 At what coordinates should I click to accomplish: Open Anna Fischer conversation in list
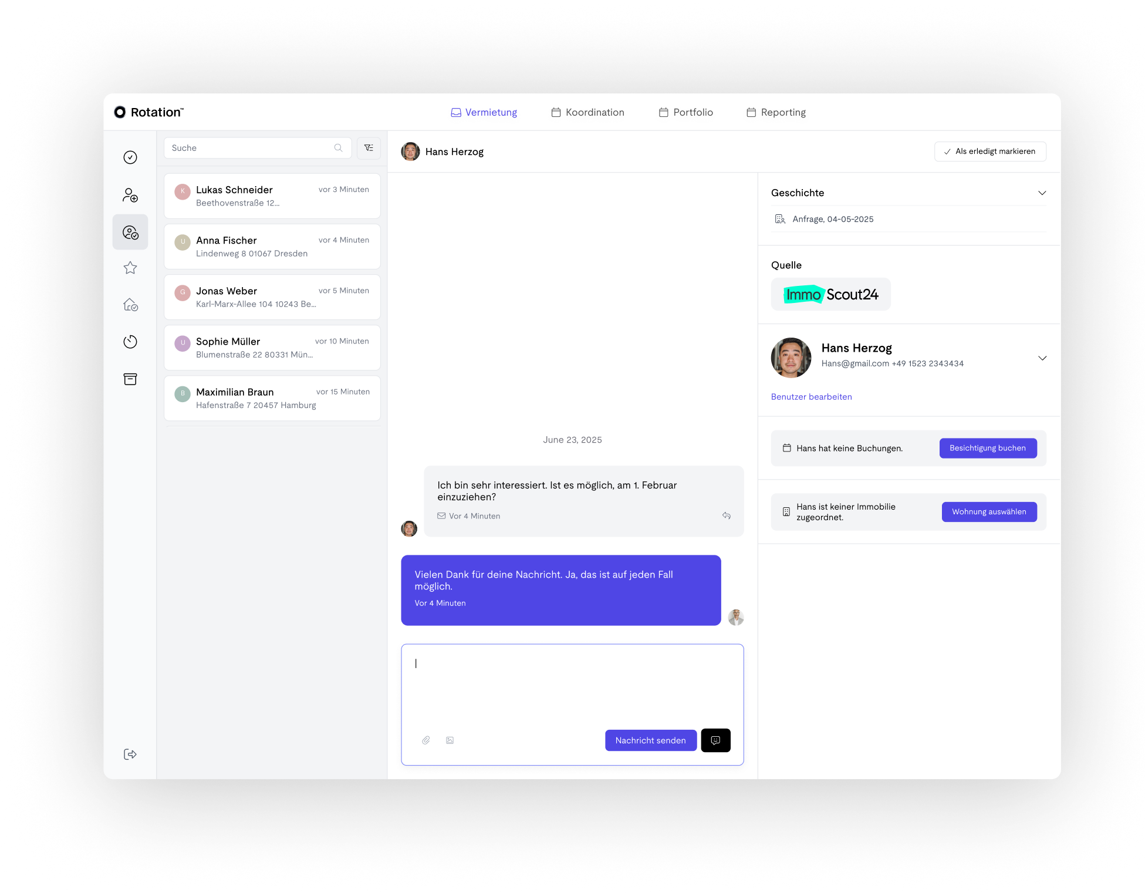coord(272,247)
